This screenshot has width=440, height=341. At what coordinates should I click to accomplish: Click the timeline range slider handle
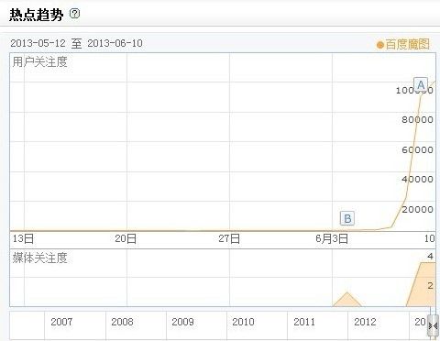tap(434, 326)
